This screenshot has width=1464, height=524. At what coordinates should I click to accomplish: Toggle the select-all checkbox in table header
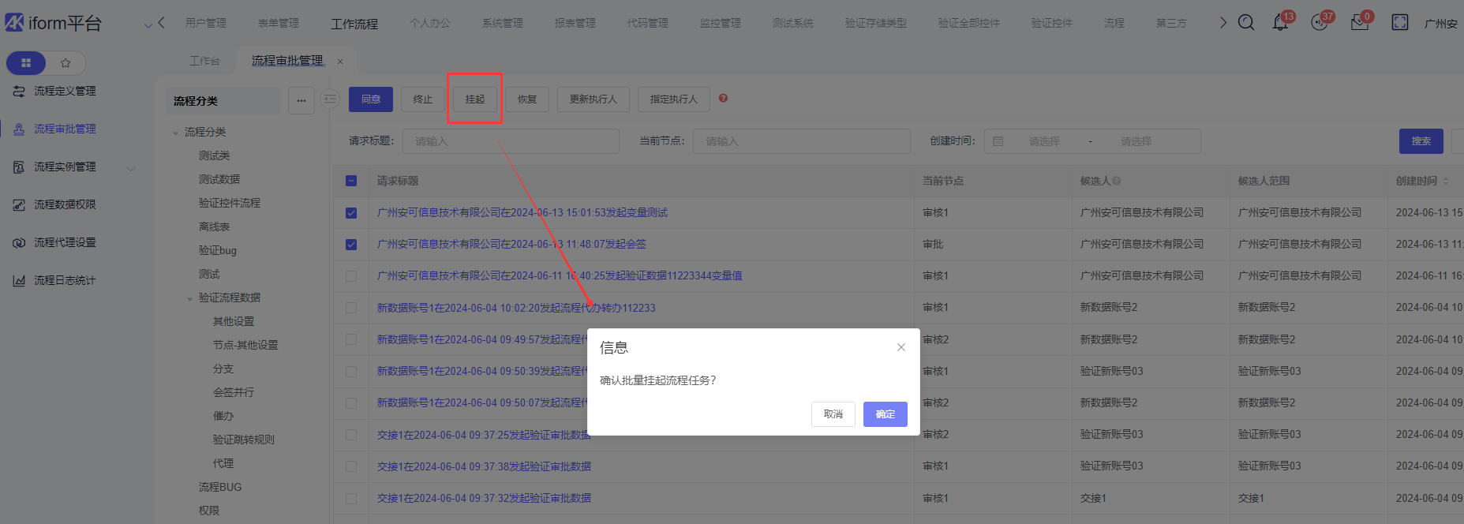(351, 181)
